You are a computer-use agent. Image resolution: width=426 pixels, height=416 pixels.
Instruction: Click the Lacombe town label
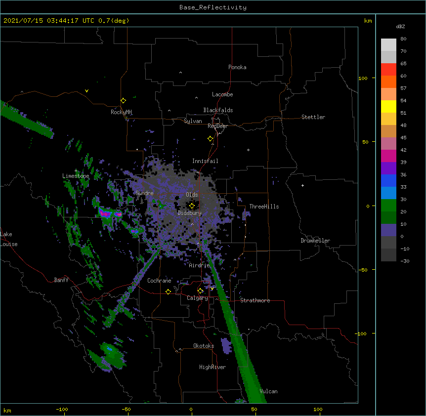point(222,94)
